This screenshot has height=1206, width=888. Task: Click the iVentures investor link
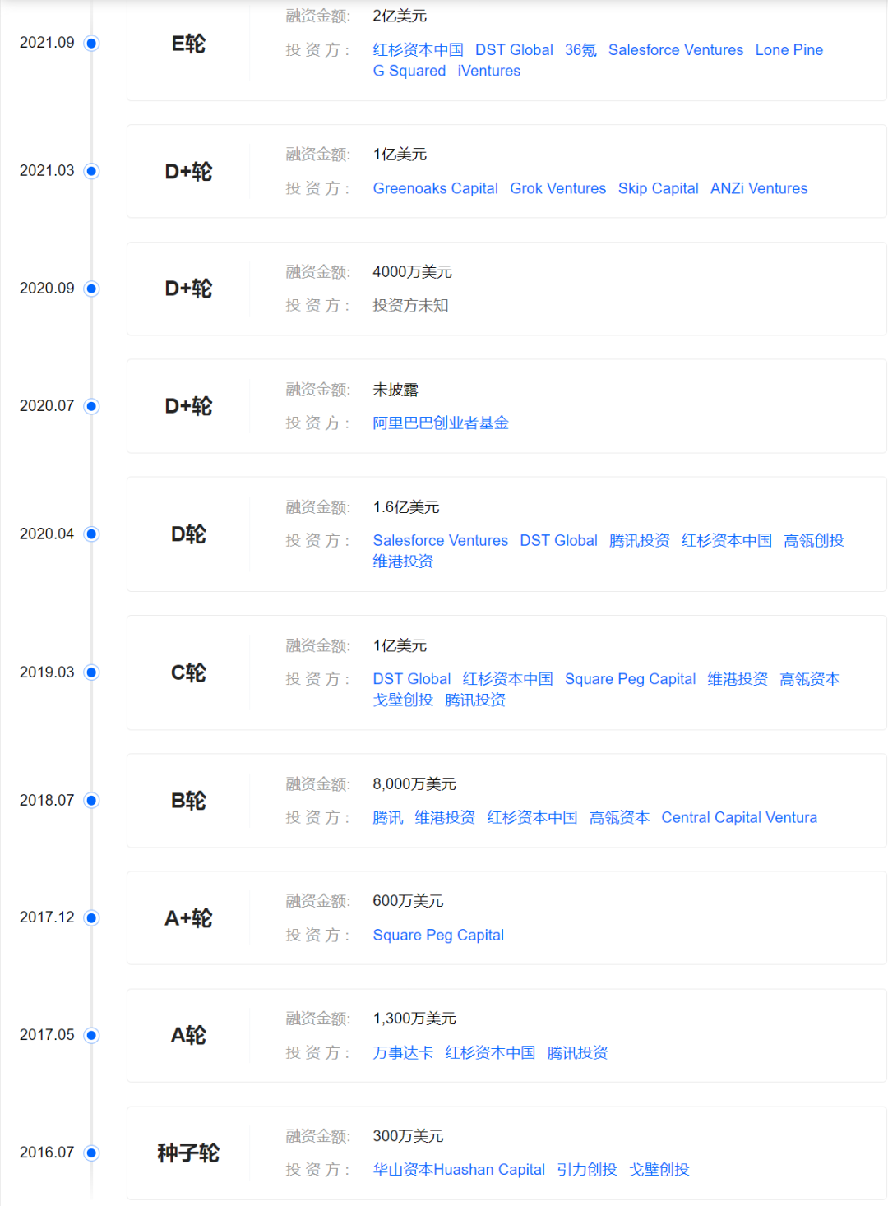tap(488, 71)
